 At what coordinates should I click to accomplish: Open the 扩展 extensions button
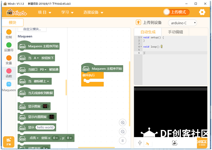tap(9, 142)
